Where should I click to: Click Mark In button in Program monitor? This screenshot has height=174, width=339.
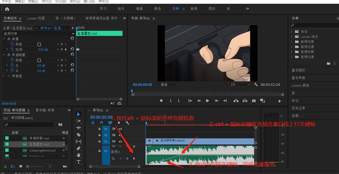coord(170,101)
